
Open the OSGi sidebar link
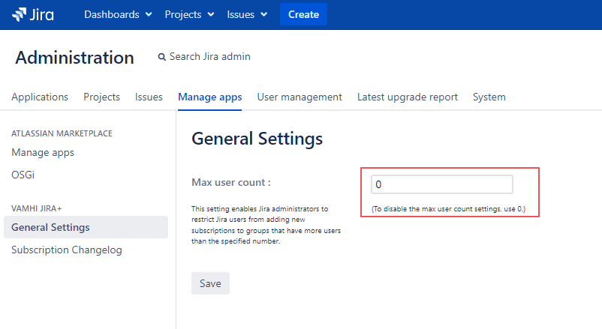coord(23,175)
